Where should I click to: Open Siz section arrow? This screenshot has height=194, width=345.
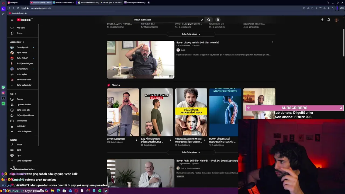pos(15,94)
